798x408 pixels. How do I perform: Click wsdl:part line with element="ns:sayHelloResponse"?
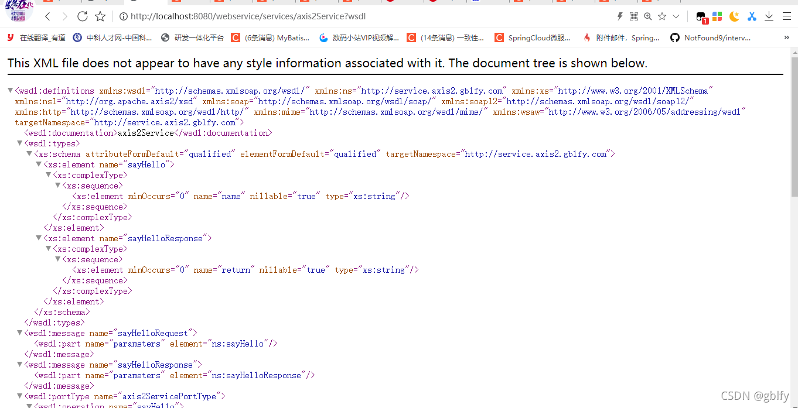point(175,375)
